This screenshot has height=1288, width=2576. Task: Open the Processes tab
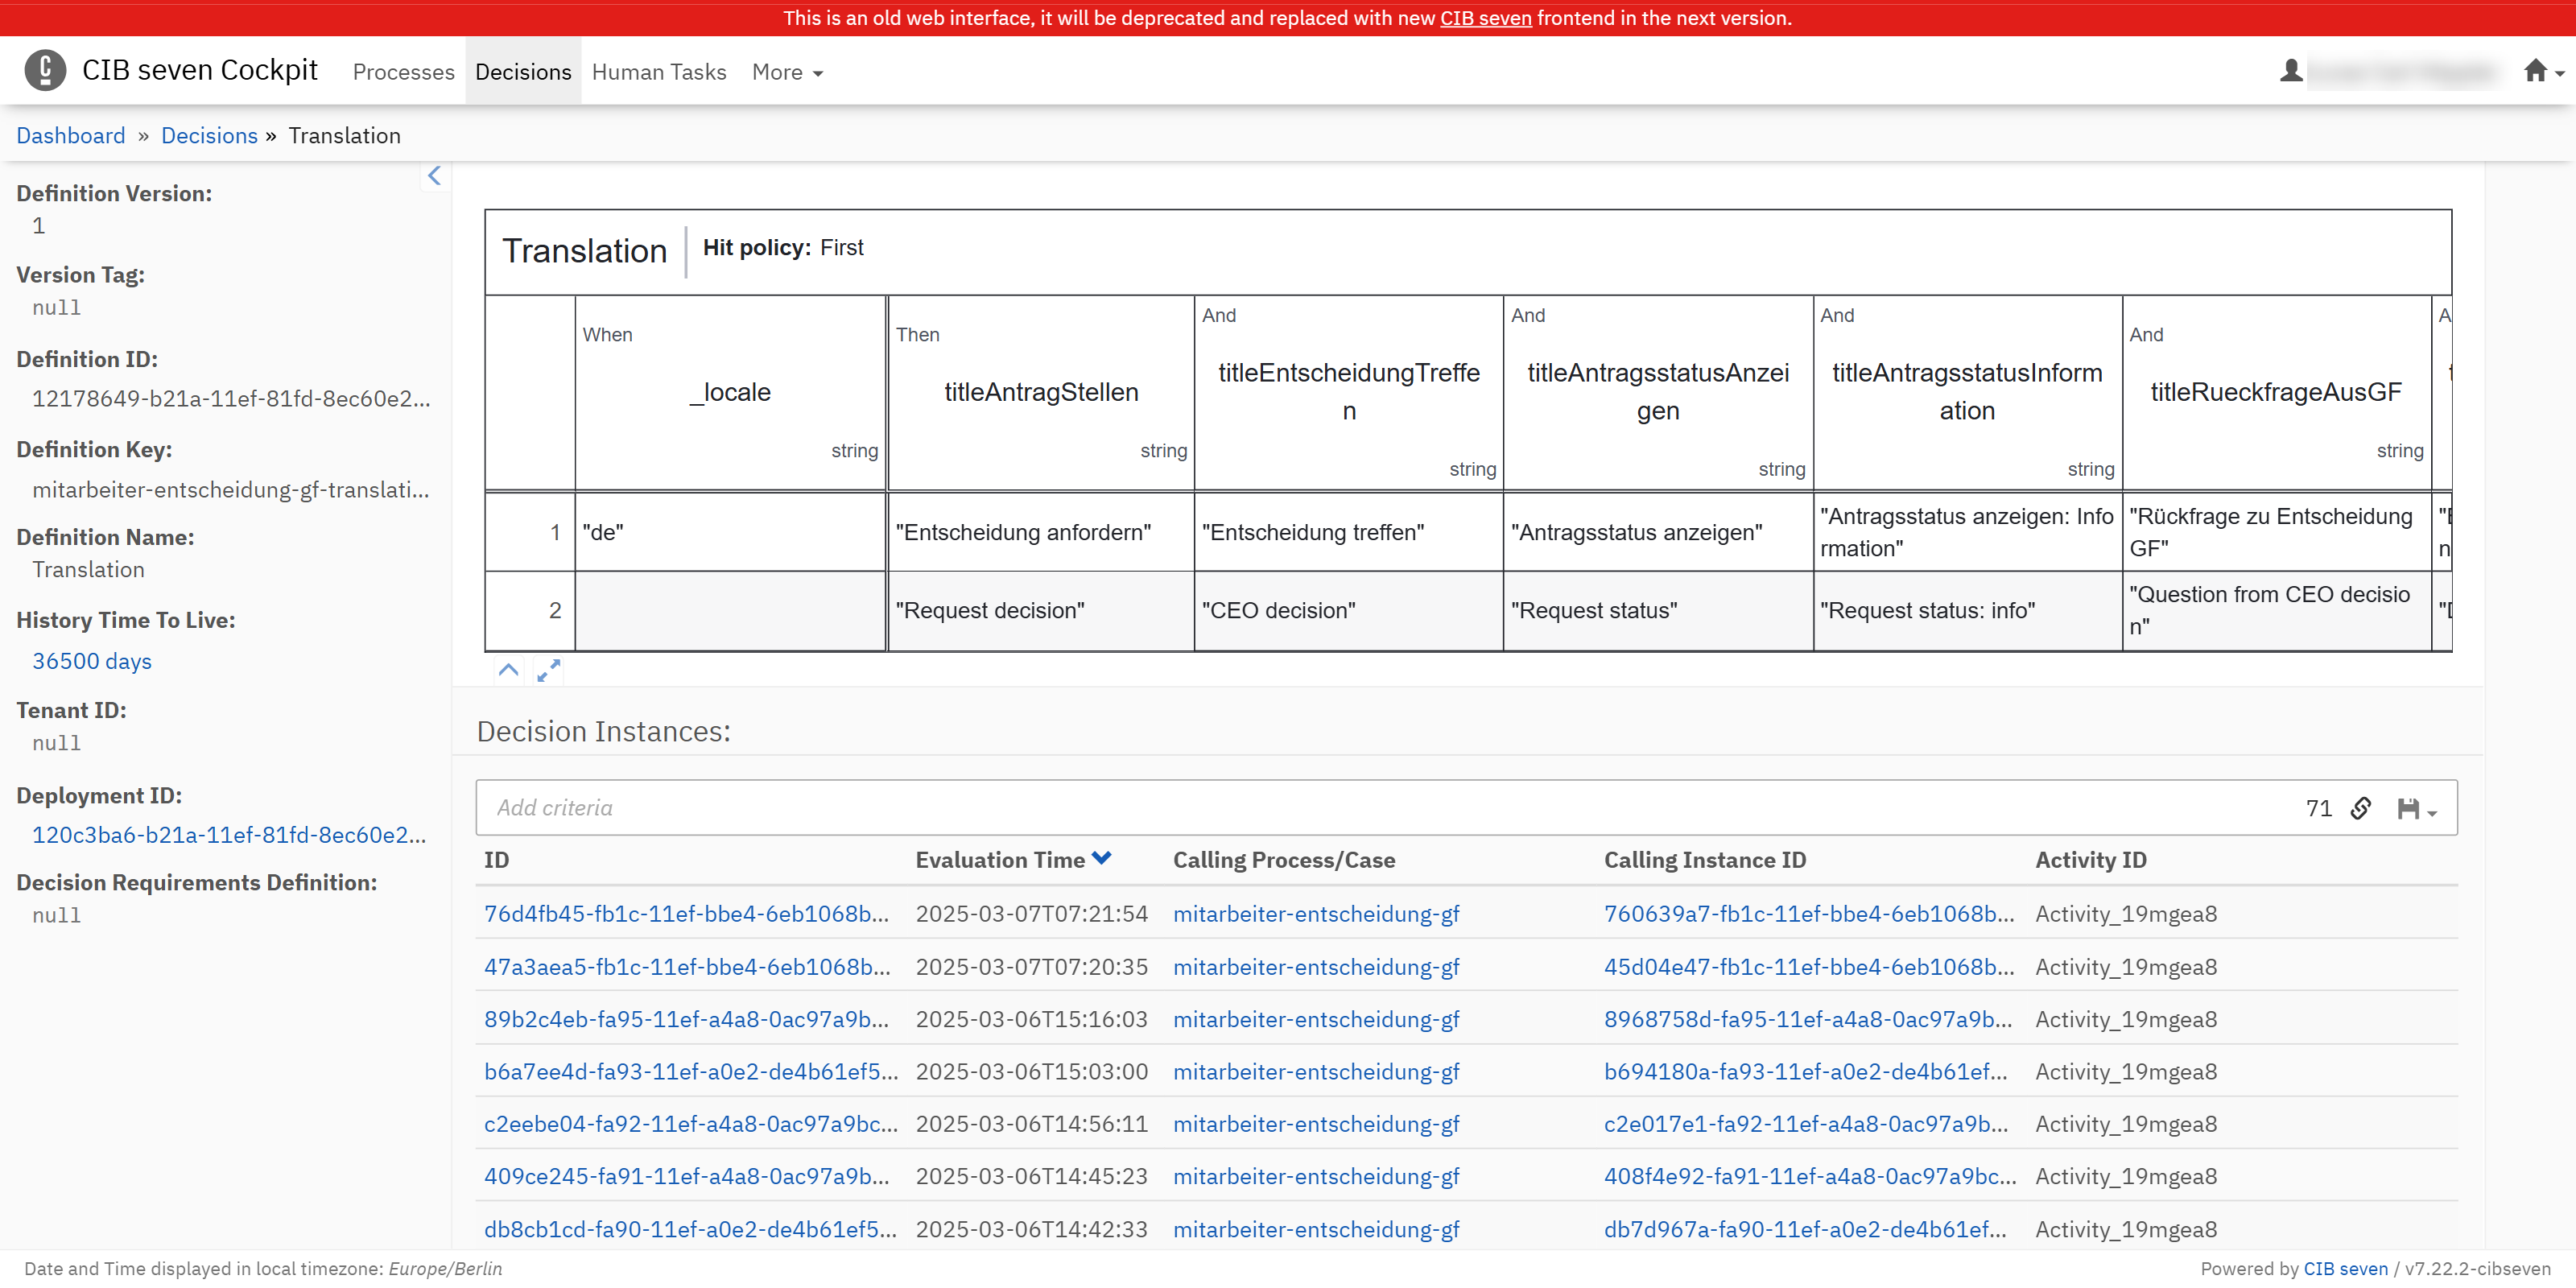(403, 72)
